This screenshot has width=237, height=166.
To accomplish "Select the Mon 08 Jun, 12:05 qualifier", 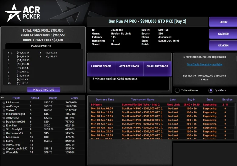I will click(162, 116).
